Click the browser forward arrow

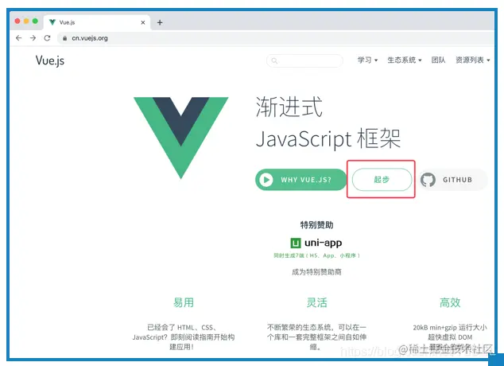(x=33, y=38)
